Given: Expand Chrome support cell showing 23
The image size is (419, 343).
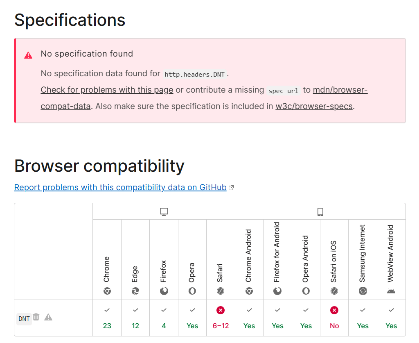Looking at the screenshot, I should [x=107, y=318].
